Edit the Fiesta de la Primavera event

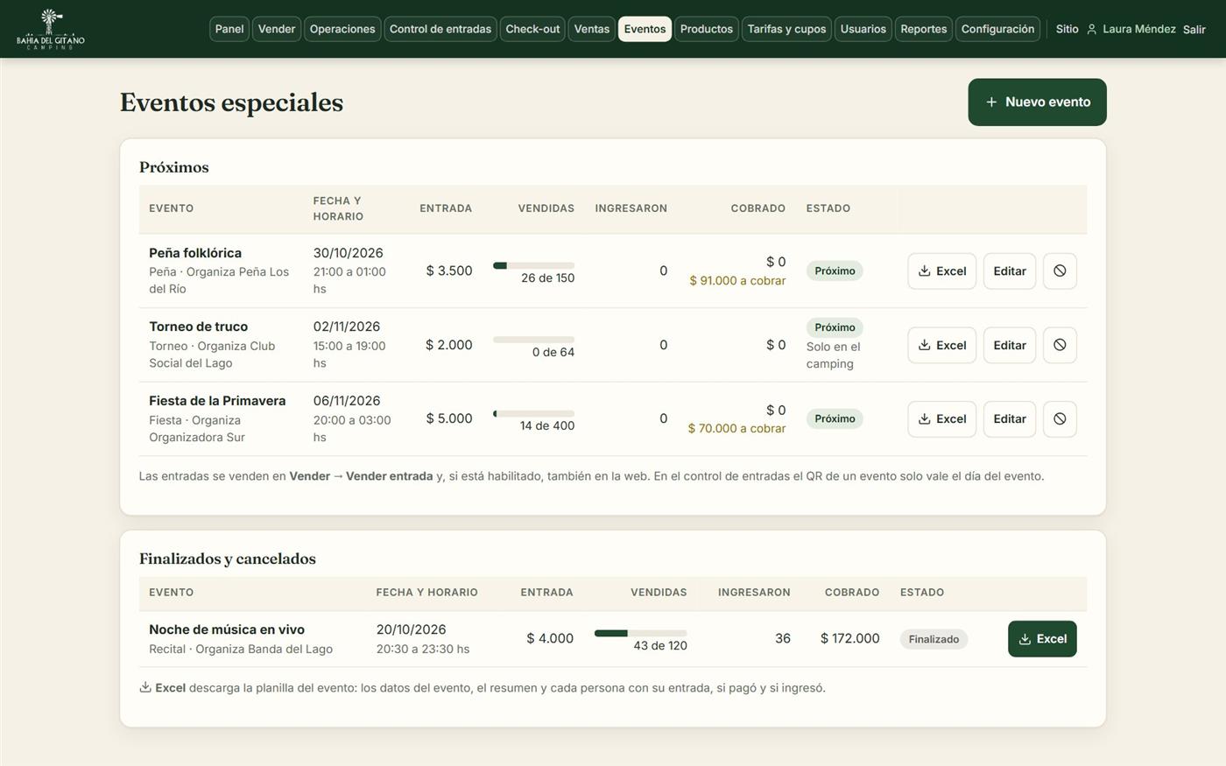point(1010,418)
